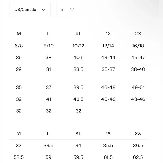Select the 43-46 measurement cell
Image resolution: width=163 pixels, height=163 pixels.
point(138,99)
